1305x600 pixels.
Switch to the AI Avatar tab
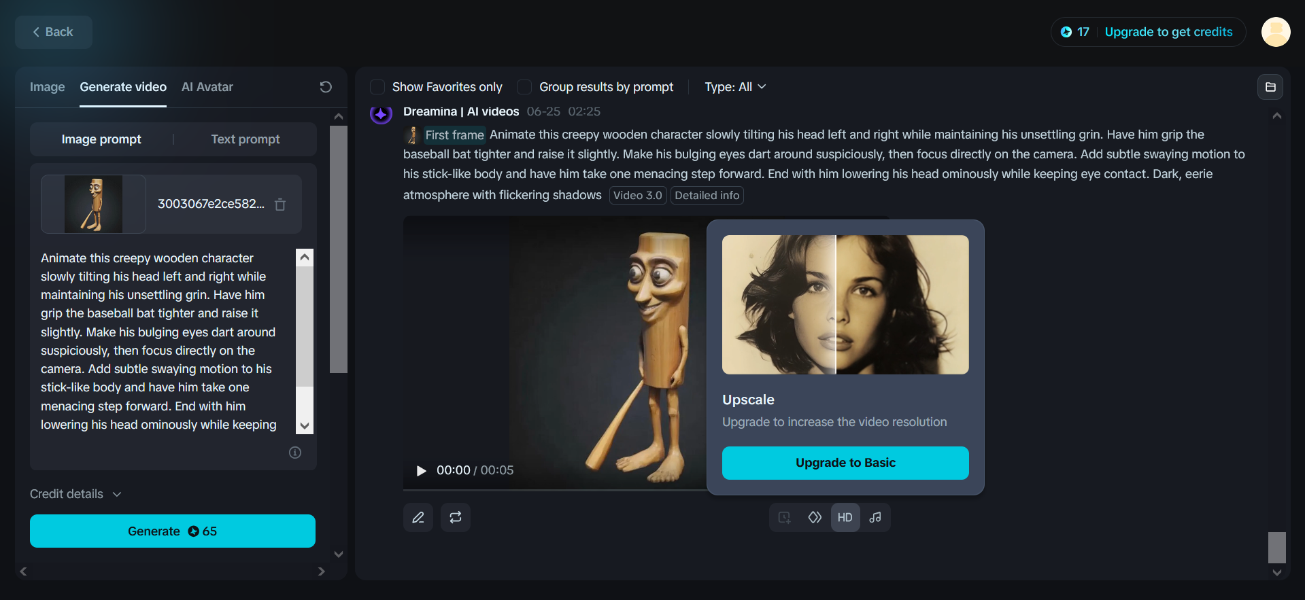(x=207, y=87)
